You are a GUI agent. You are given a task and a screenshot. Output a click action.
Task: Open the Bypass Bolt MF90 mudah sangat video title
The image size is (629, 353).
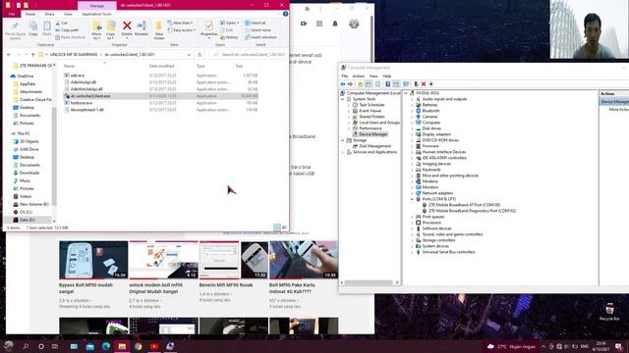[86, 288]
